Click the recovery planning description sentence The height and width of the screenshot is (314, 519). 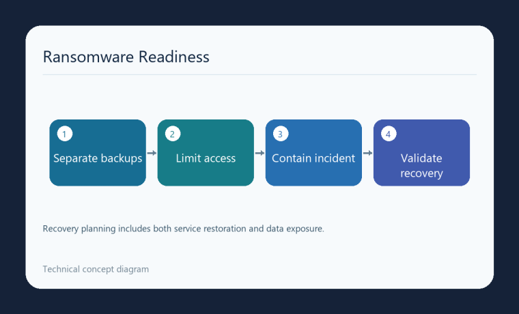(x=184, y=229)
